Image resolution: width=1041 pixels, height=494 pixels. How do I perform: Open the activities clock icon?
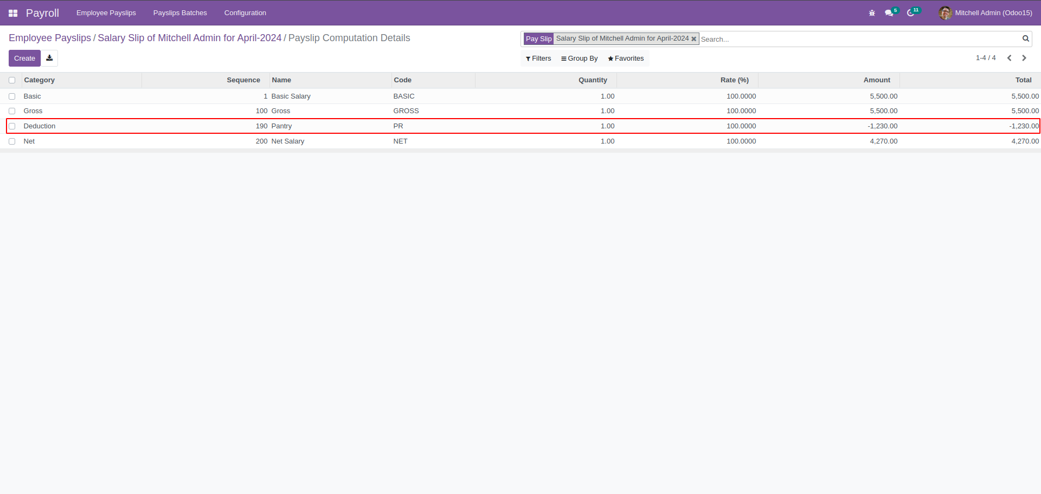click(x=911, y=13)
